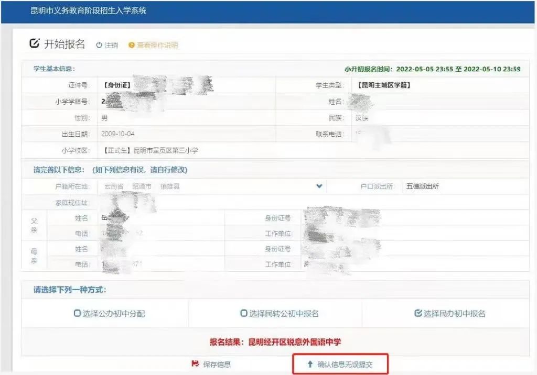This screenshot has width=537, height=375.
Task: Click the 请选择下列一种方式 heading
Action: tap(70, 290)
